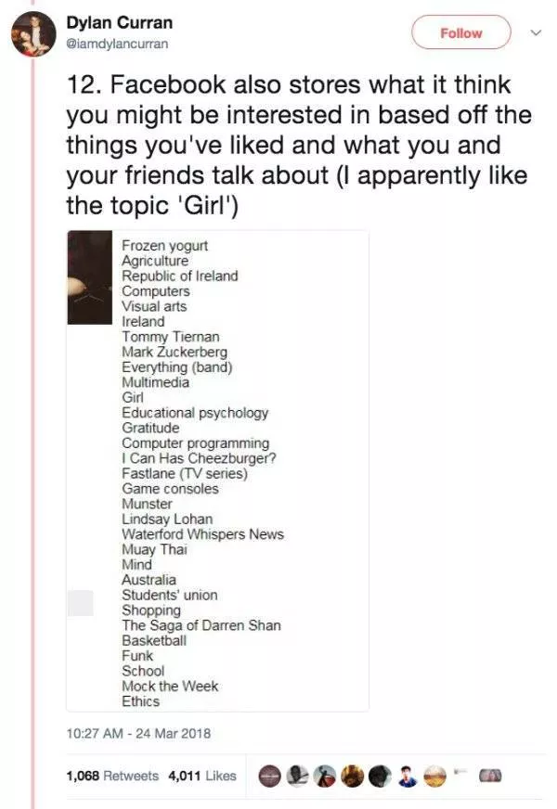The image size is (557, 809).
Task: Open the chevron menu beside Follow
Action: pyautogui.click(x=533, y=32)
